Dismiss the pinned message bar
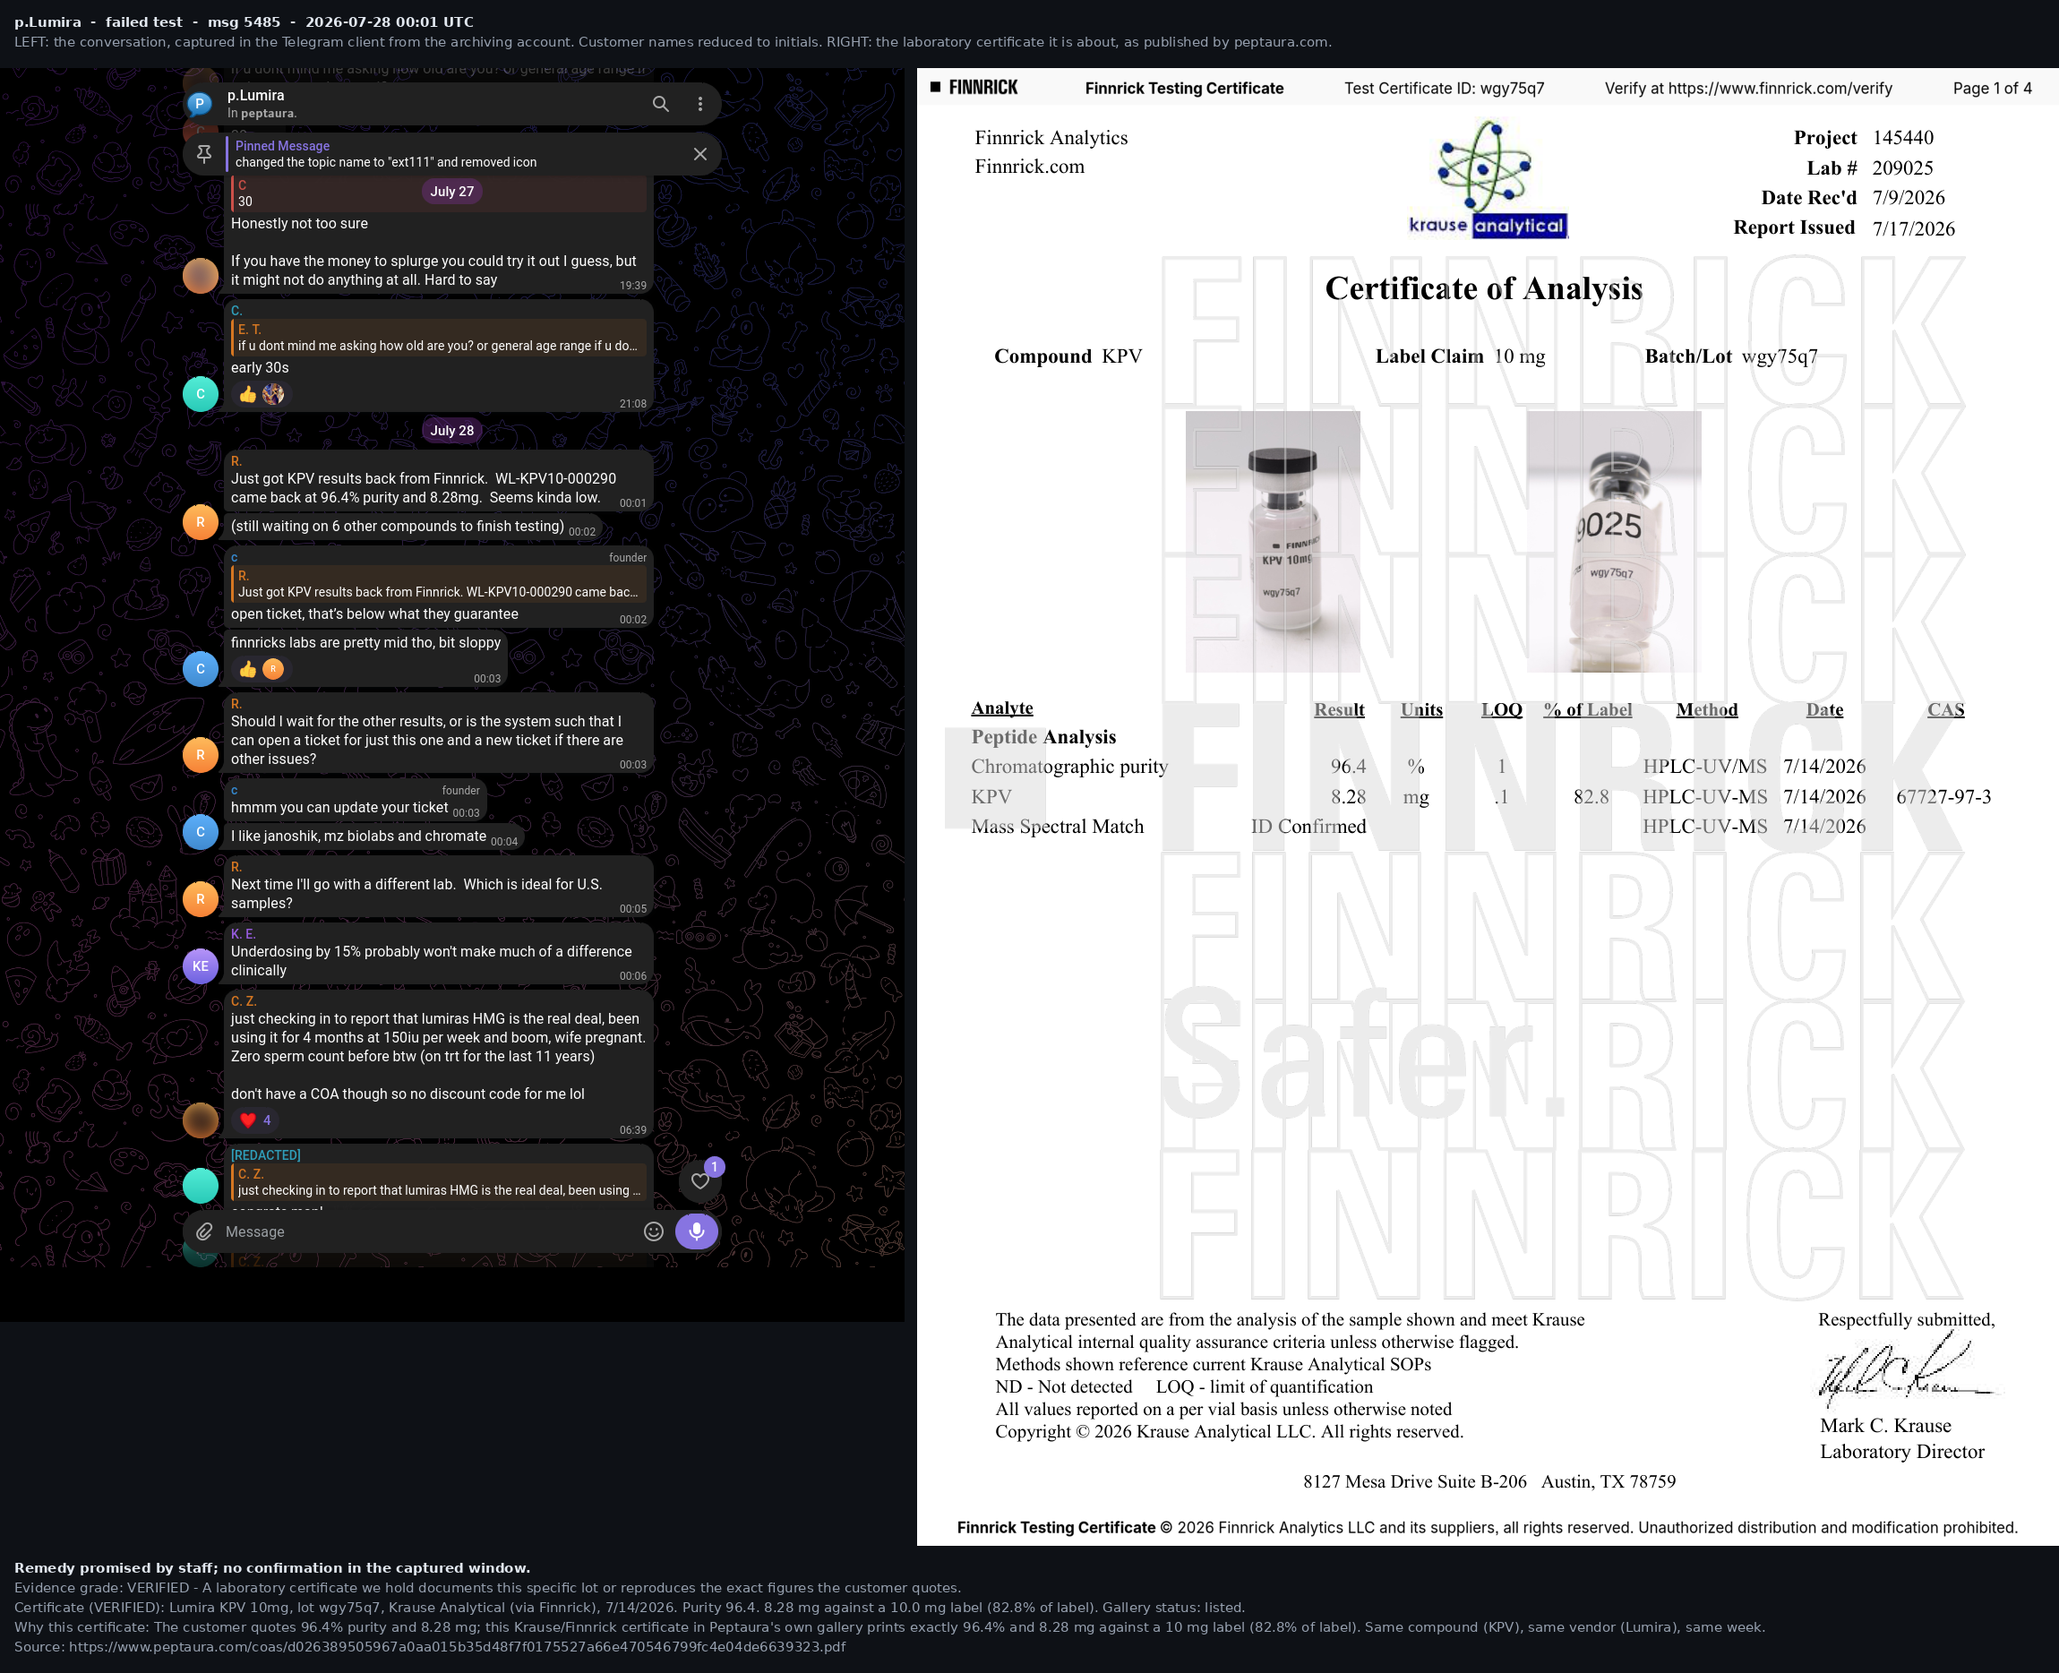This screenshot has width=2059, height=1673. coord(700,154)
